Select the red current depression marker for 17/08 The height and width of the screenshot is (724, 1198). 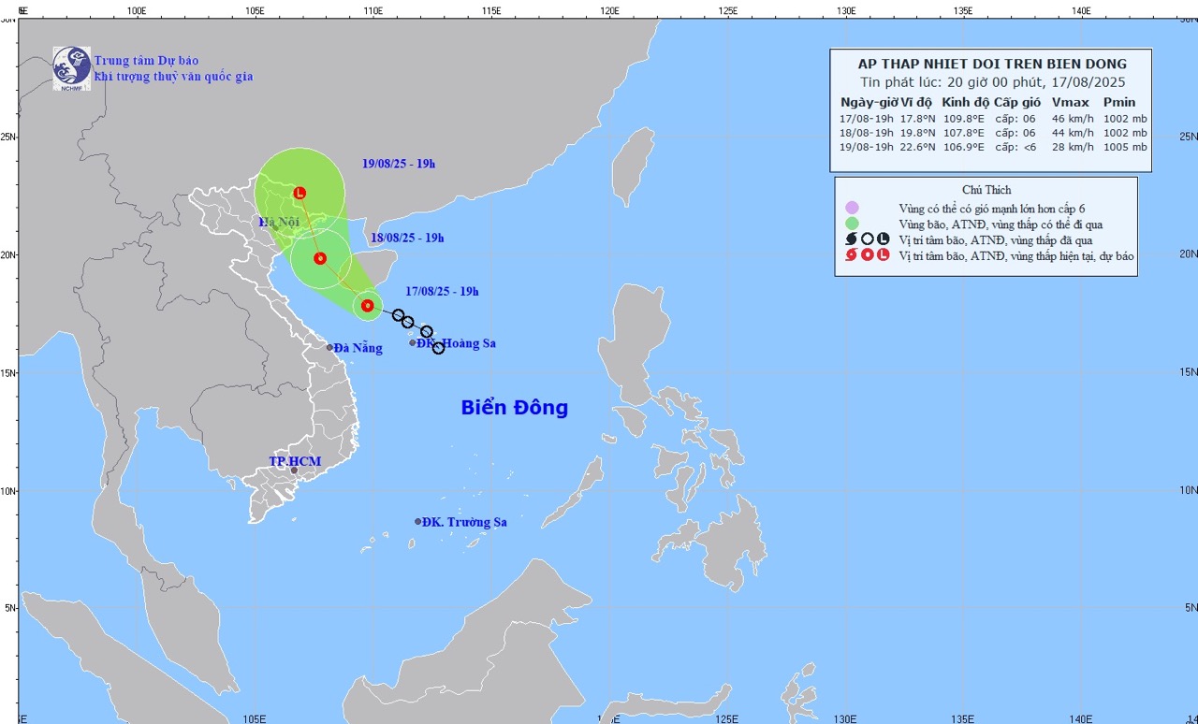coord(367,305)
